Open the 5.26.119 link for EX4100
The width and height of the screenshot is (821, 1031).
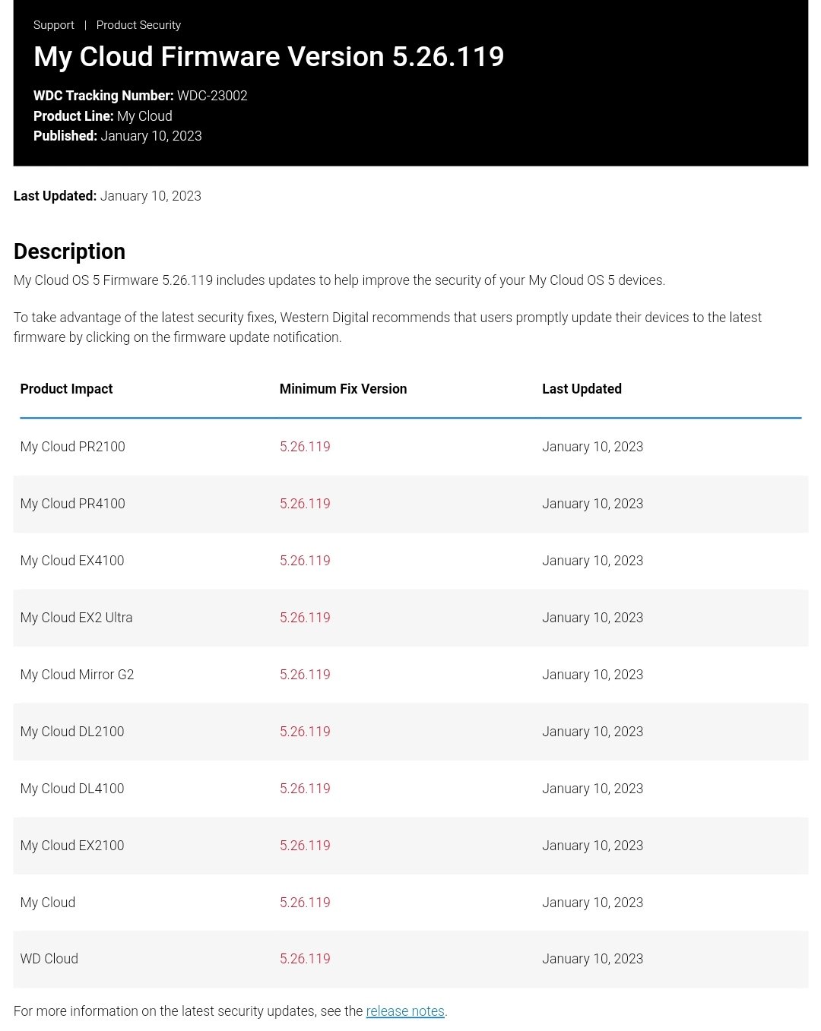point(305,561)
